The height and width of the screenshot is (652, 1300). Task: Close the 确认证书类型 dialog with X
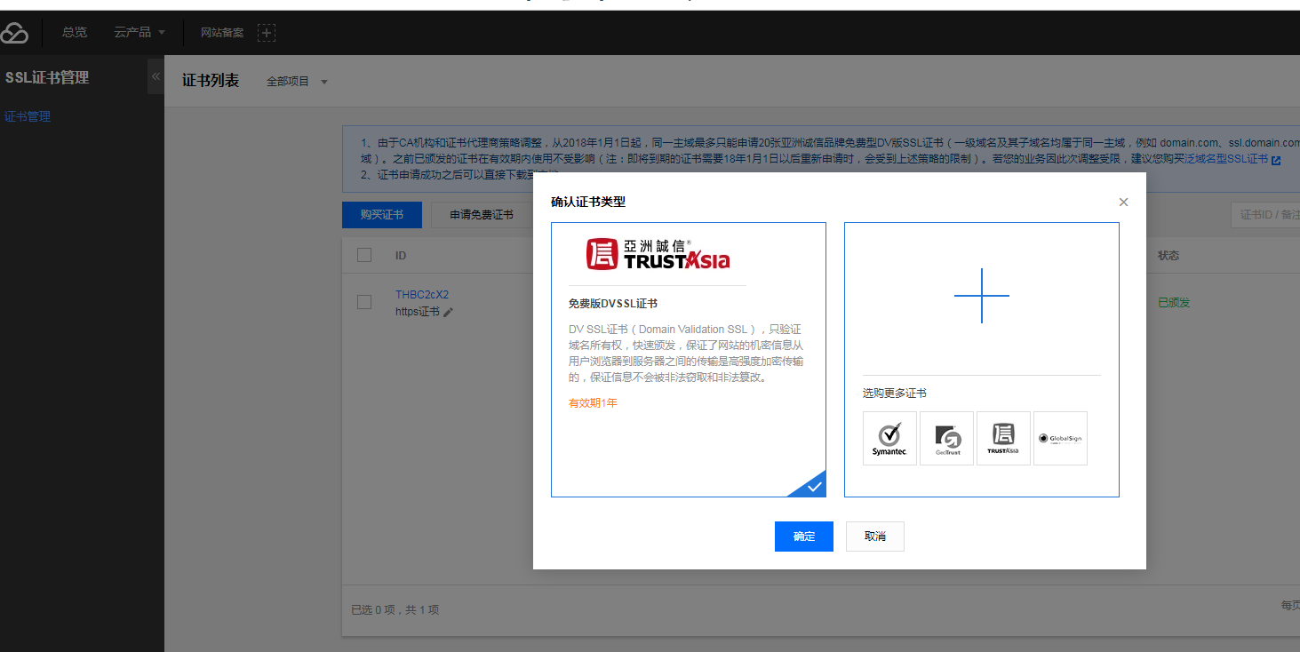coord(1123,202)
